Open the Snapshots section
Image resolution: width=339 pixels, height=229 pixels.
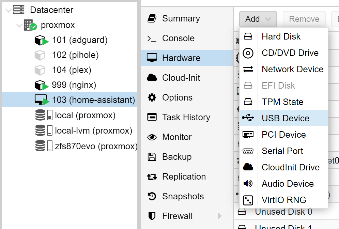pos(183,196)
